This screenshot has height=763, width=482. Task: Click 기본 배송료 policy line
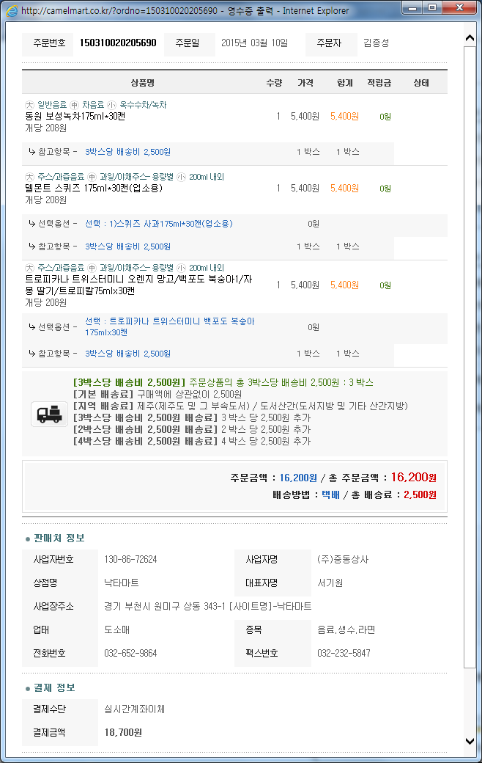pos(157,394)
